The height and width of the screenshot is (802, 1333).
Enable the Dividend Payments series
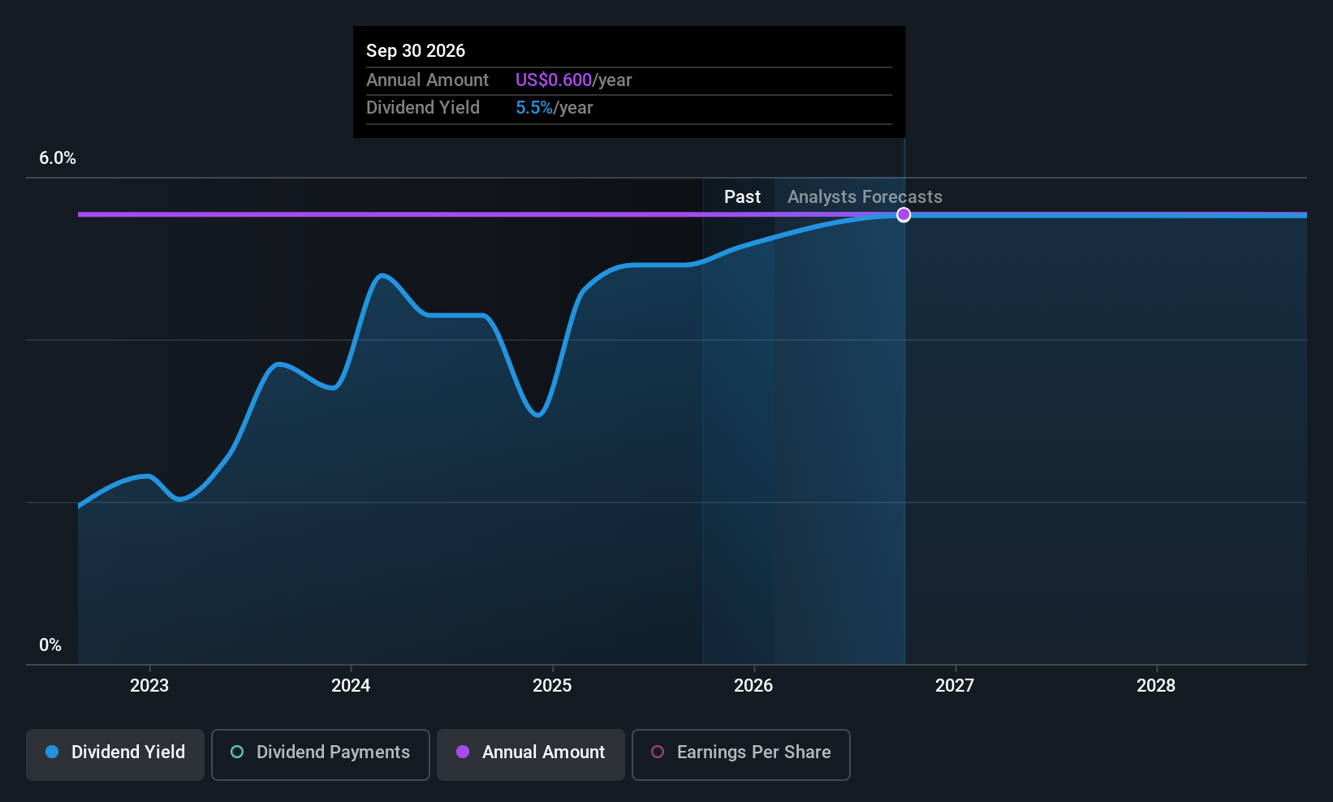[x=321, y=754]
